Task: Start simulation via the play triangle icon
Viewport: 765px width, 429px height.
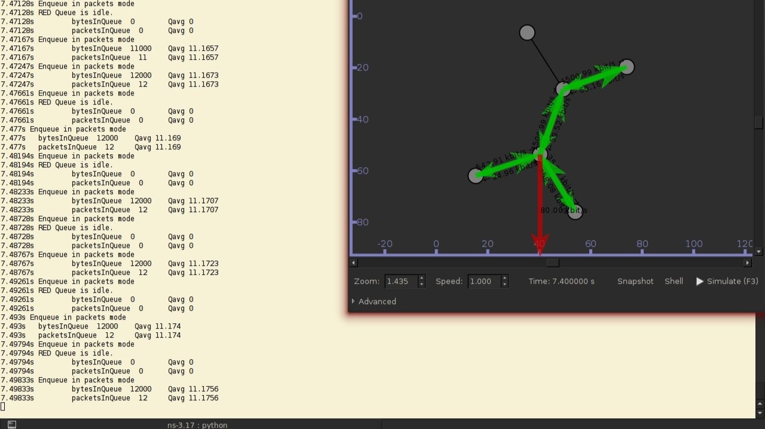Action: (x=699, y=281)
